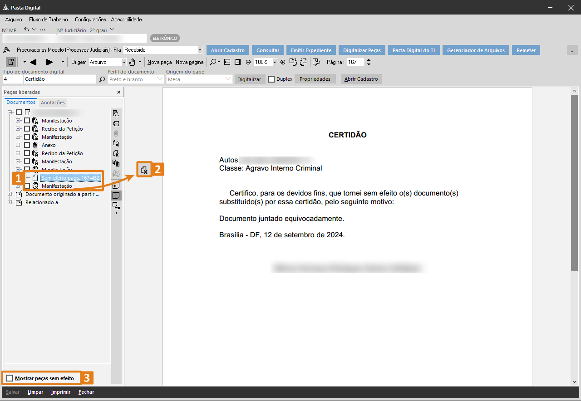The image size is (581, 401).
Task: Switch to the Documentos tab
Action: [21, 103]
